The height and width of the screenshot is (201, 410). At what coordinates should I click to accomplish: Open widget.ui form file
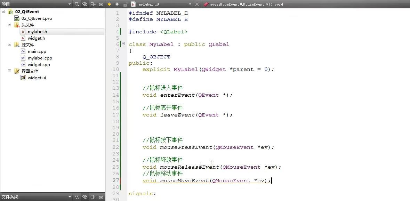[x=37, y=78]
